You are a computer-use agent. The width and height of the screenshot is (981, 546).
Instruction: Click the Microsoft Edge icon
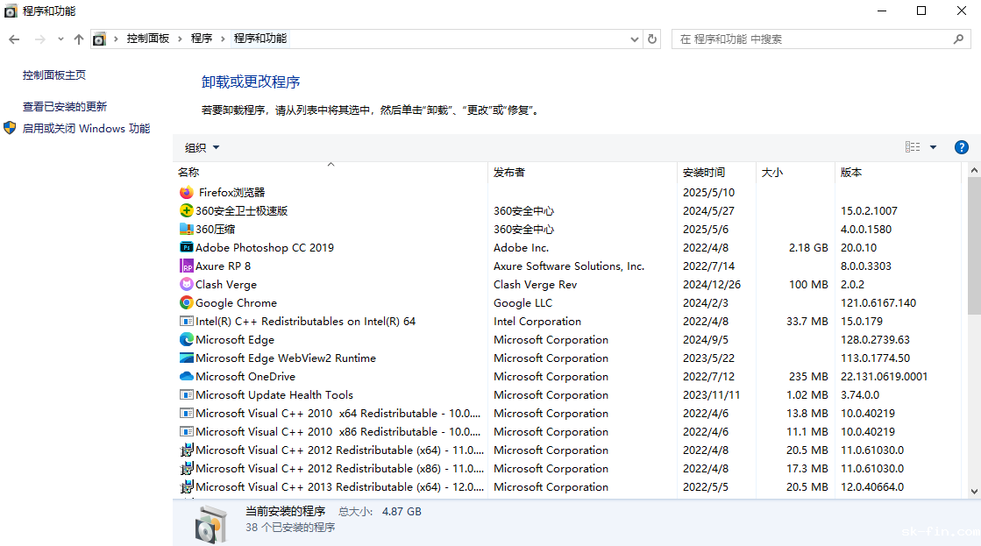pyautogui.click(x=186, y=339)
